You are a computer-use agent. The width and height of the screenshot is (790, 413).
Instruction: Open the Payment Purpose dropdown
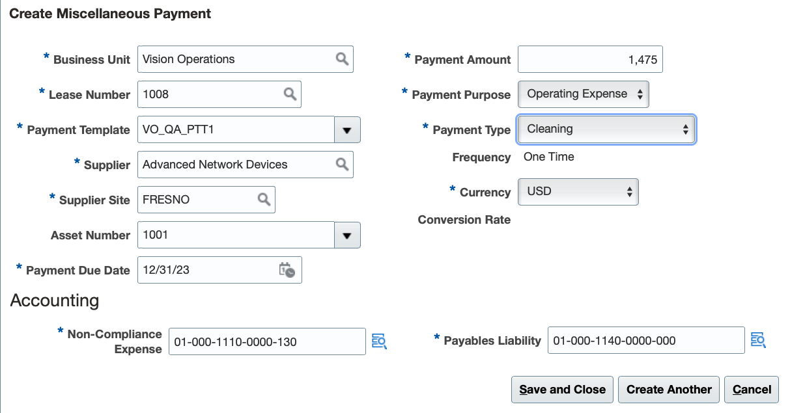pyautogui.click(x=584, y=94)
